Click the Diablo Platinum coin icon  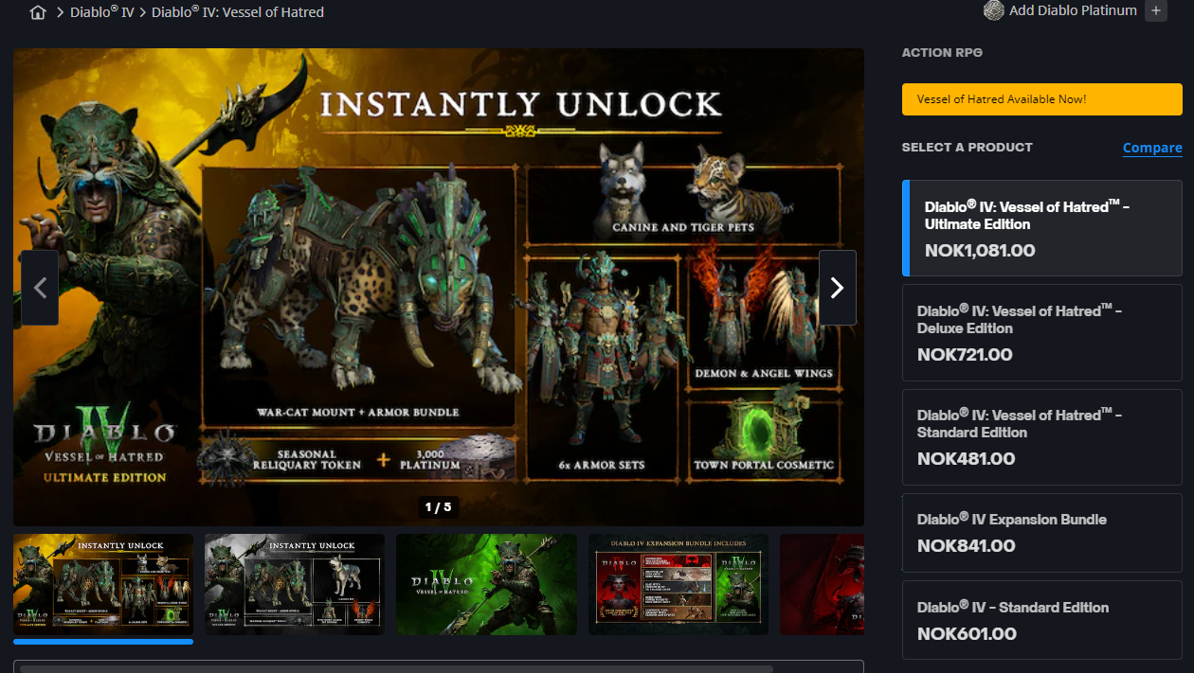[x=993, y=10]
